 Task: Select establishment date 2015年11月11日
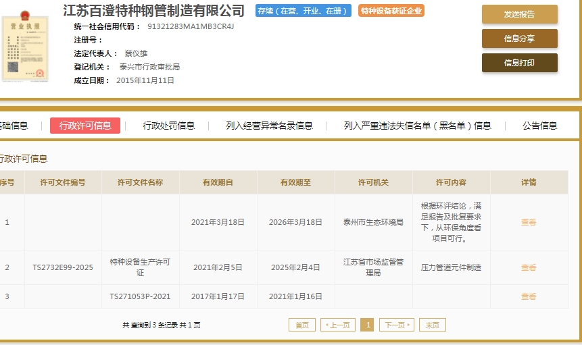tap(145, 80)
